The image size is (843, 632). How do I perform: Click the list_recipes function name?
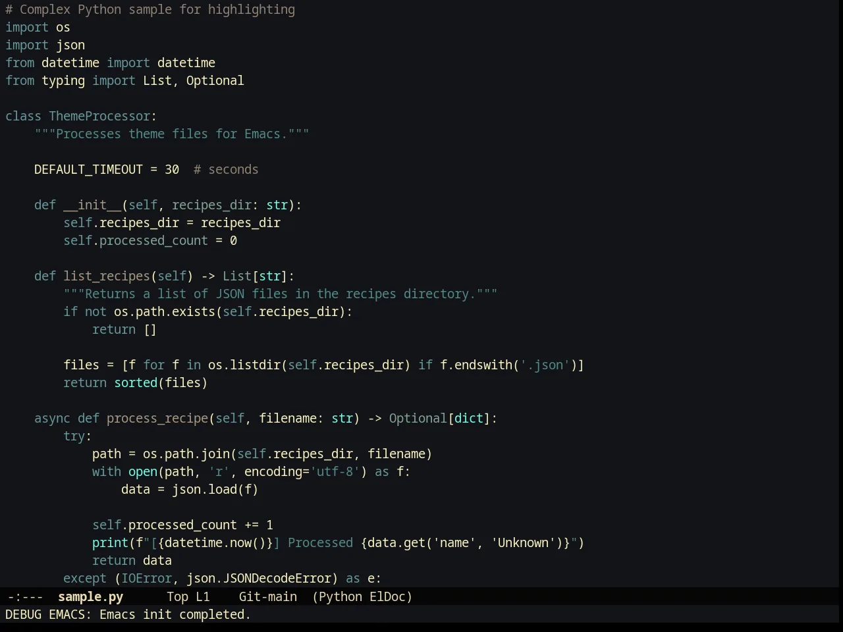pyautogui.click(x=107, y=276)
